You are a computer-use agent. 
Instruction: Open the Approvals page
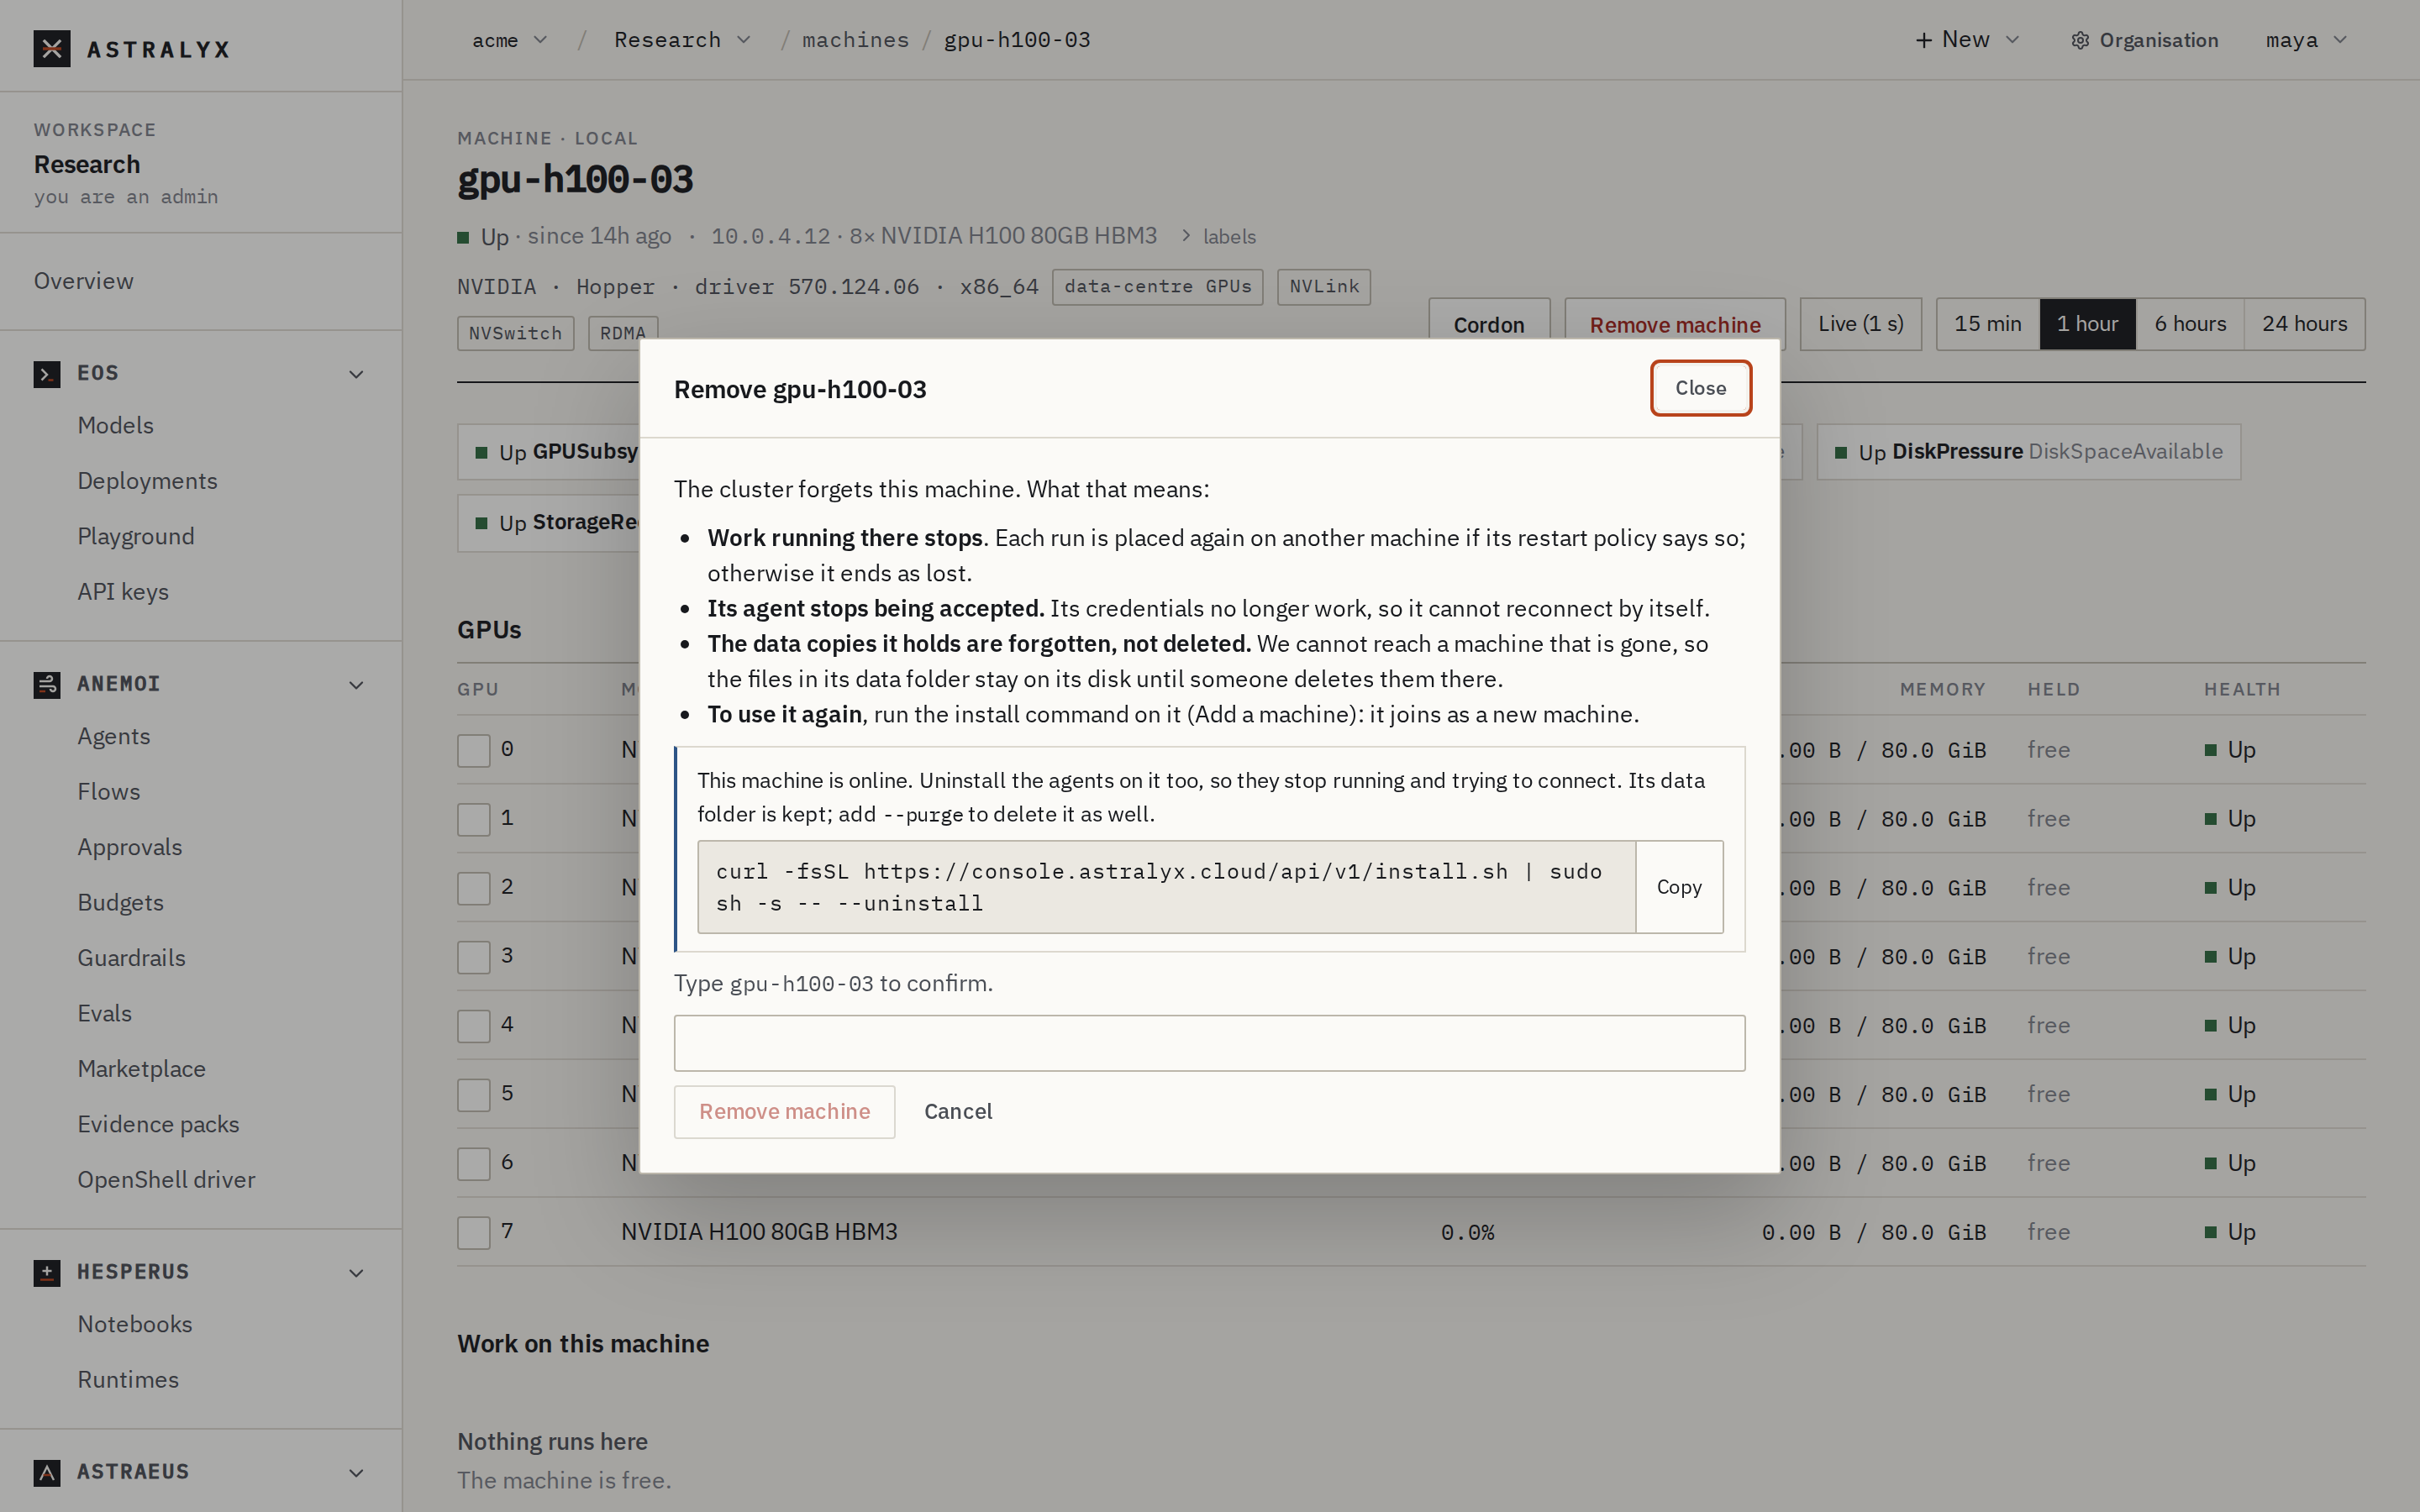[130, 847]
